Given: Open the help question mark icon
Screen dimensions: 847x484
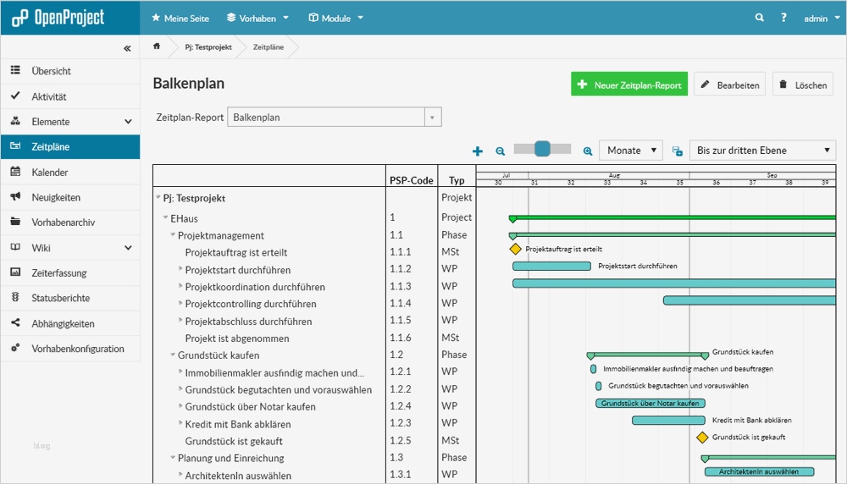Looking at the screenshot, I should coord(784,18).
